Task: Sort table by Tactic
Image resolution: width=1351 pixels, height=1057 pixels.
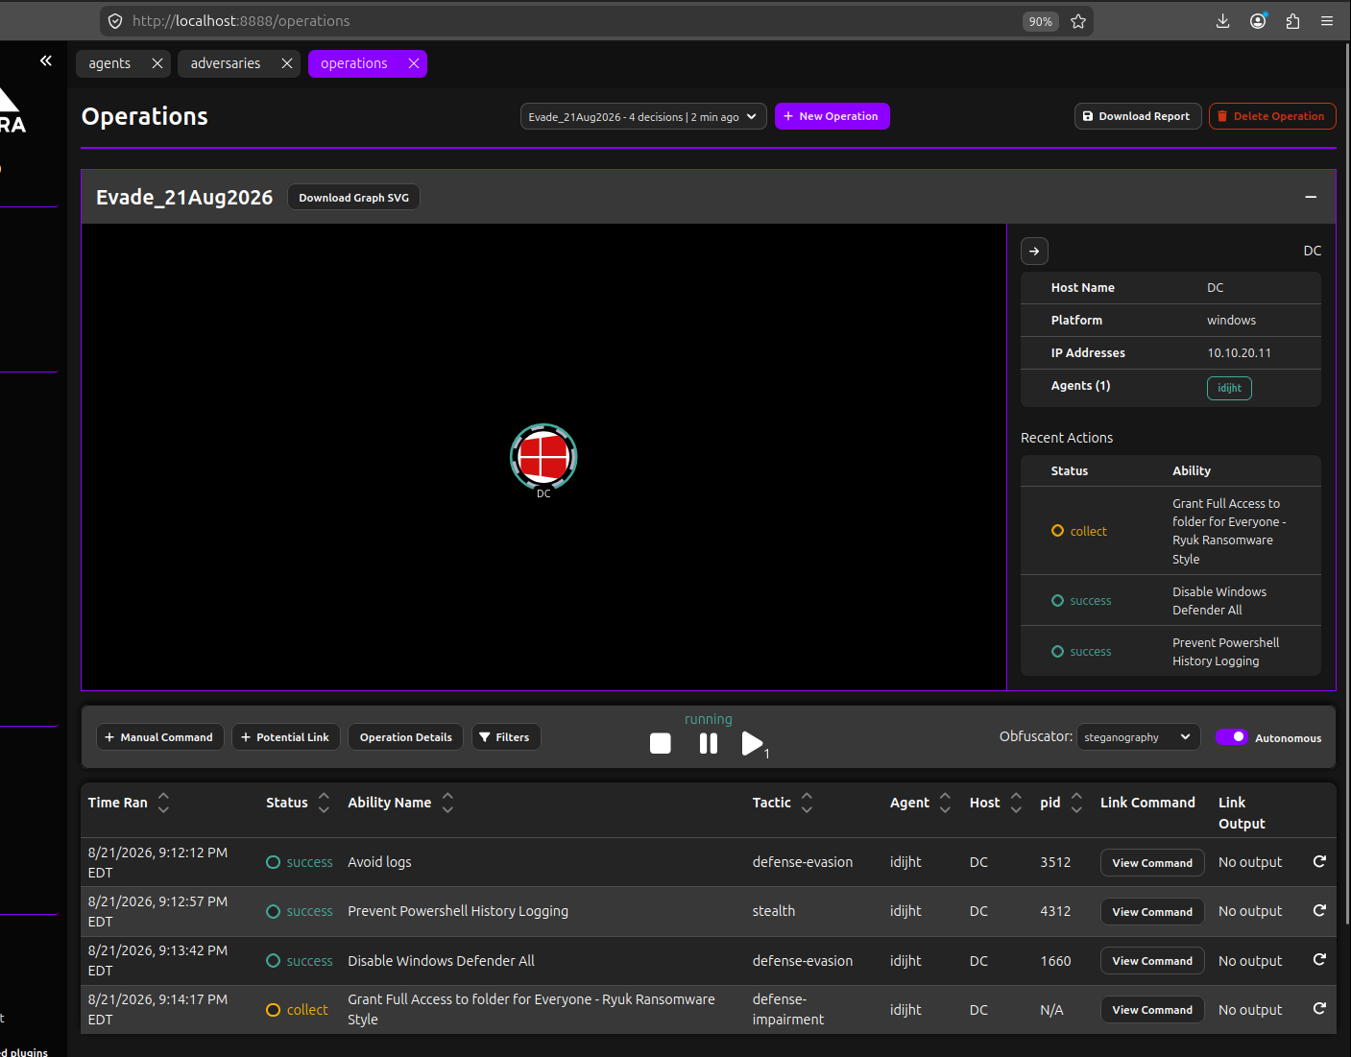Action: point(808,803)
